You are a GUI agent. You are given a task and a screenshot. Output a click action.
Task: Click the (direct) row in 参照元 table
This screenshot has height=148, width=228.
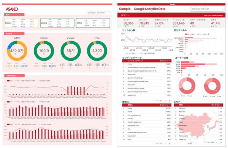coord(147,112)
